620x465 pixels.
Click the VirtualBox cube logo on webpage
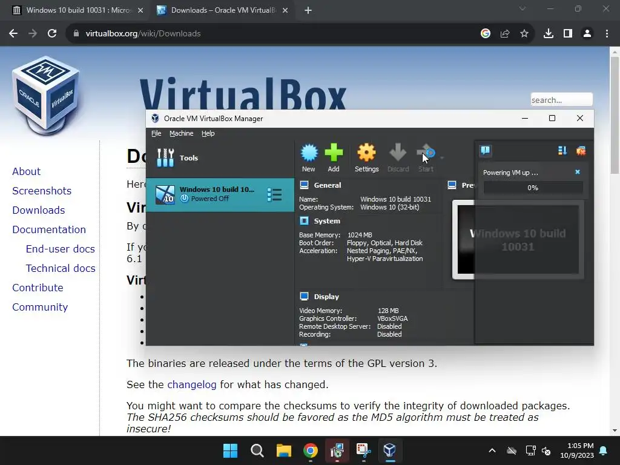[x=46, y=95]
